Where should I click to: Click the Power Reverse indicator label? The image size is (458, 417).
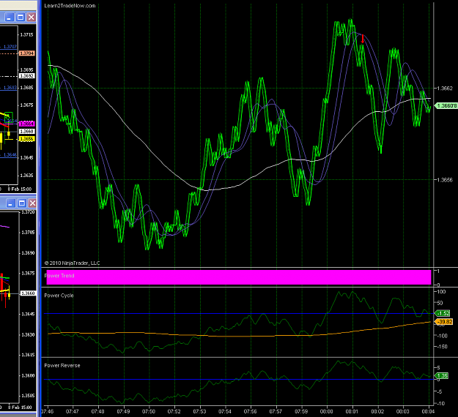click(x=62, y=365)
